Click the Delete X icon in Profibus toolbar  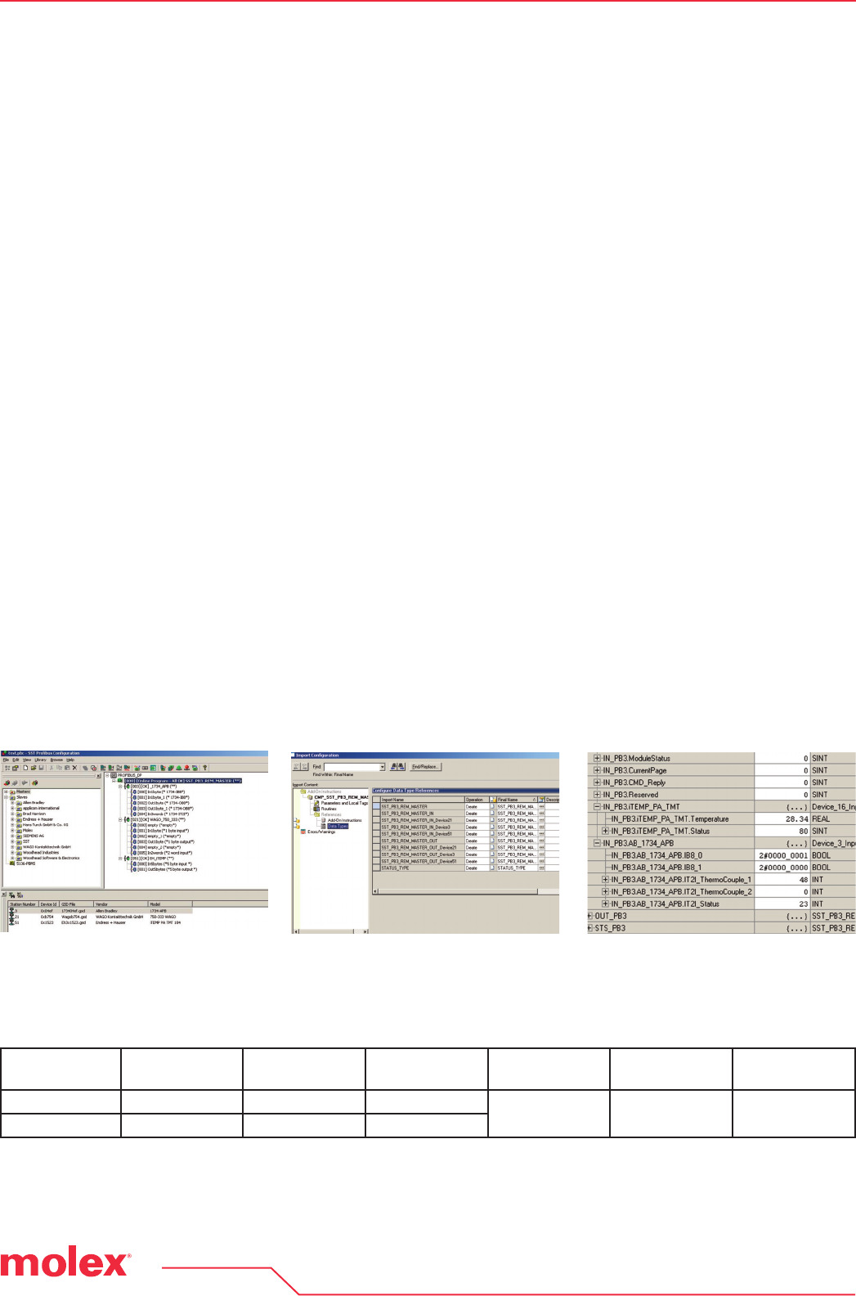click(x=74, y=768)
